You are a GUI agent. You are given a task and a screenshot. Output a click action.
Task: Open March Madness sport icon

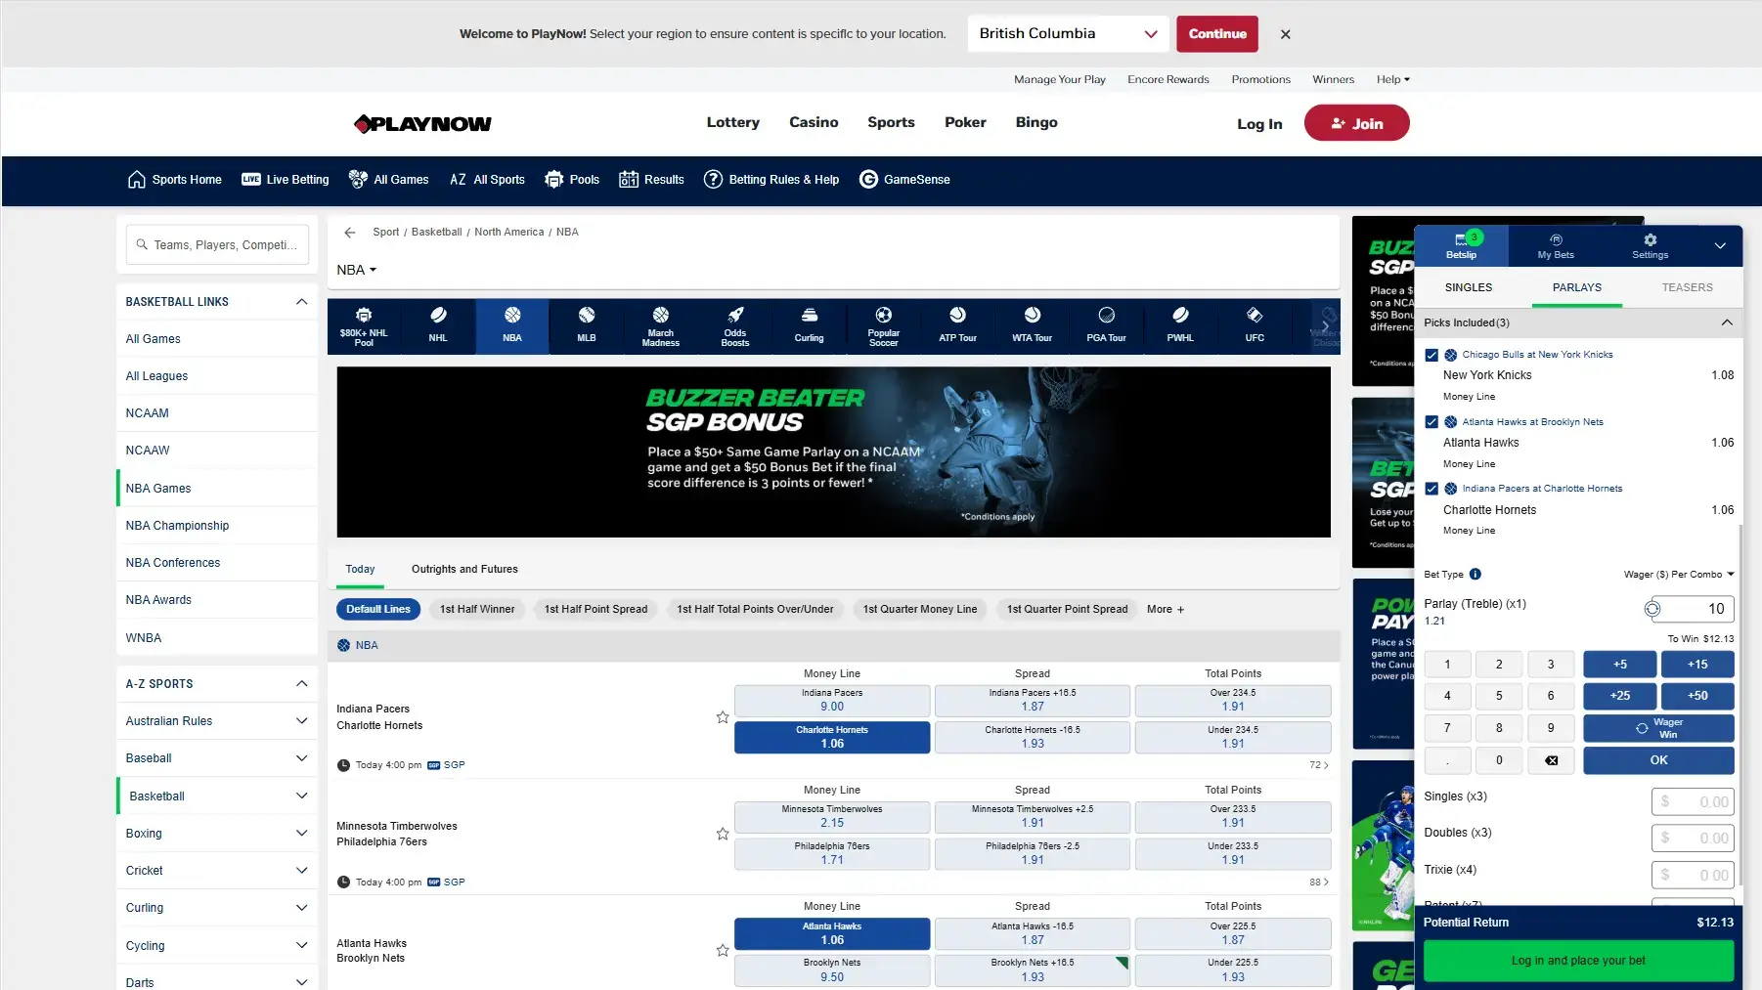pyautogui.click(x=661, y=326)
